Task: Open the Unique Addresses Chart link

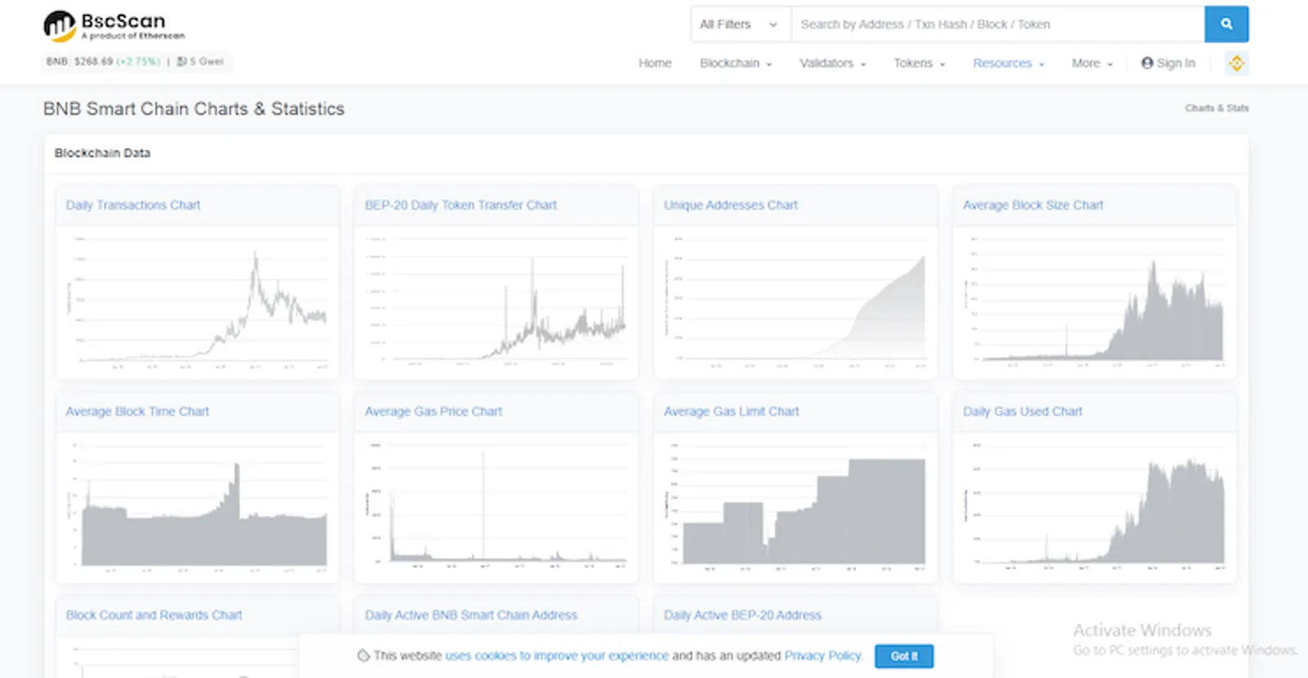Action: pyautogui.click(x=731, y=205)
